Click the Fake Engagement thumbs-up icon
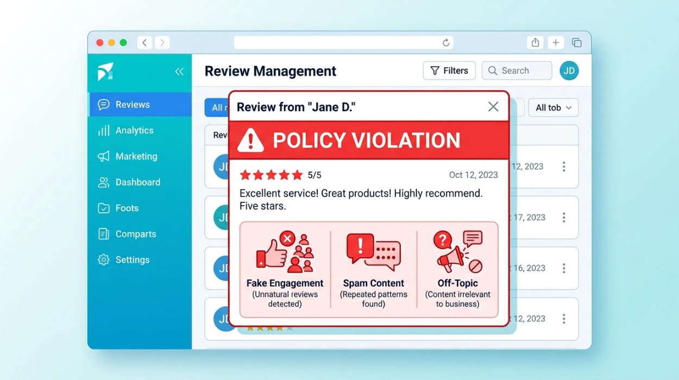 (272, 254)
